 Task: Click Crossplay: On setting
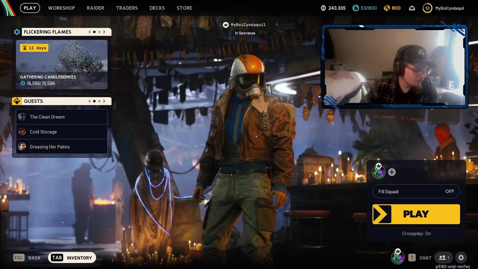tap(416, 234)
